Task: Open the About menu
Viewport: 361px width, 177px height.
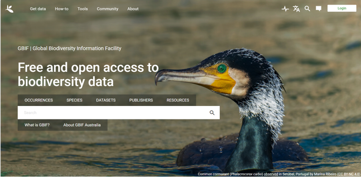Action: coord(133,9)
